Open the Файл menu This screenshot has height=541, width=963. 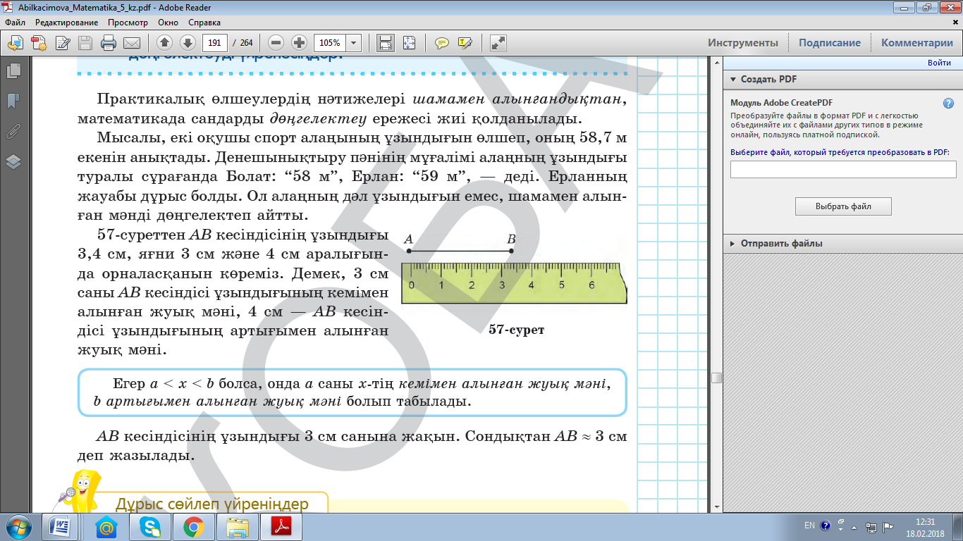pos(15,23)
